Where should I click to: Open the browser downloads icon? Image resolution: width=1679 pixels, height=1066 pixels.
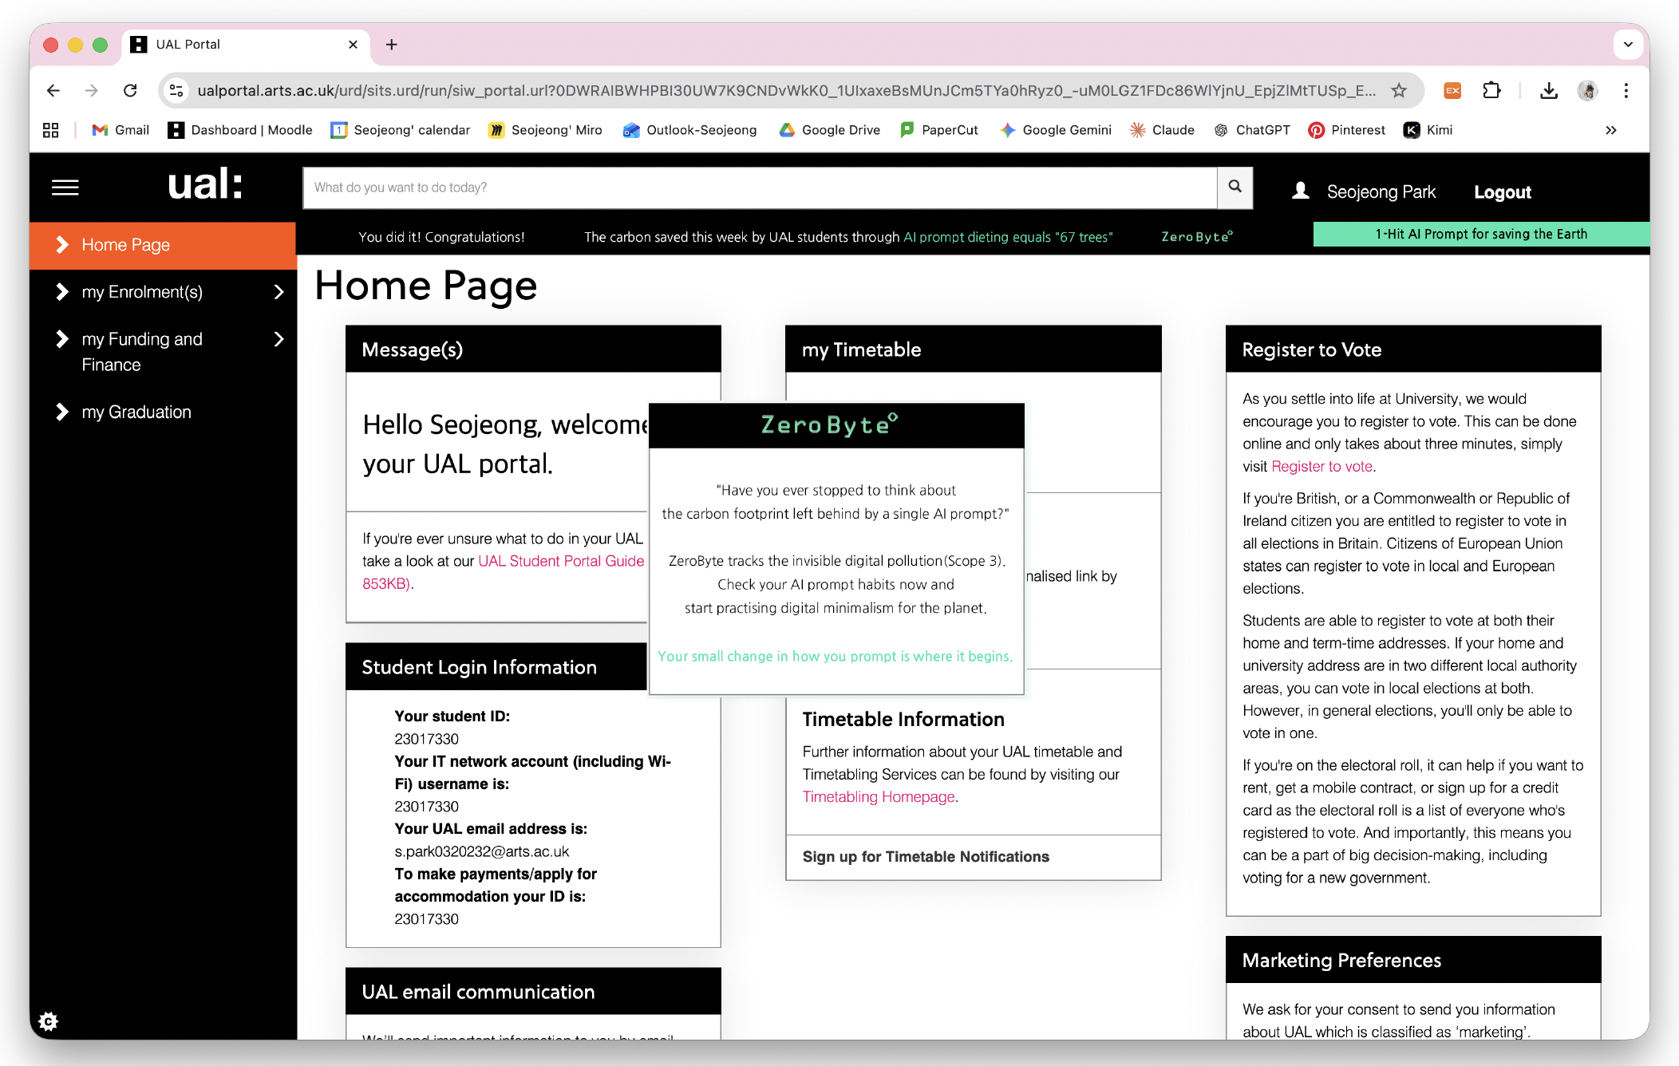1548,90
